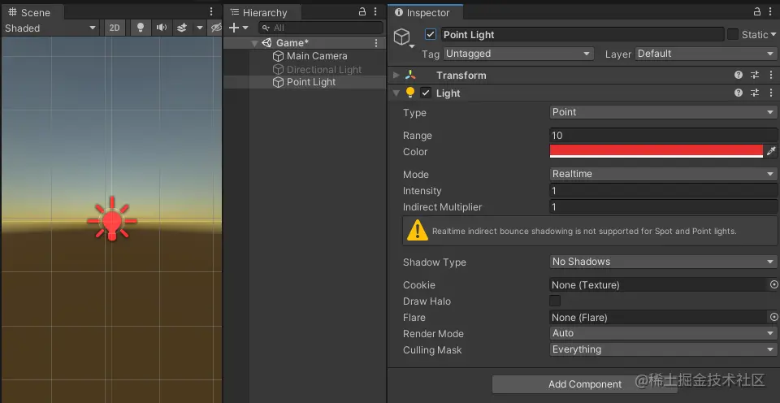Toggle the Light component enabled checkbox
This screenshot has width=780, height=403.
[426, 93]
